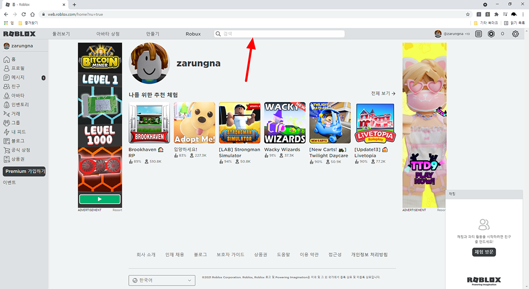This screenshot has height=289, width=529.
Task: Open the 회사 소개 footer link
Action: click(x=146, y=255)
